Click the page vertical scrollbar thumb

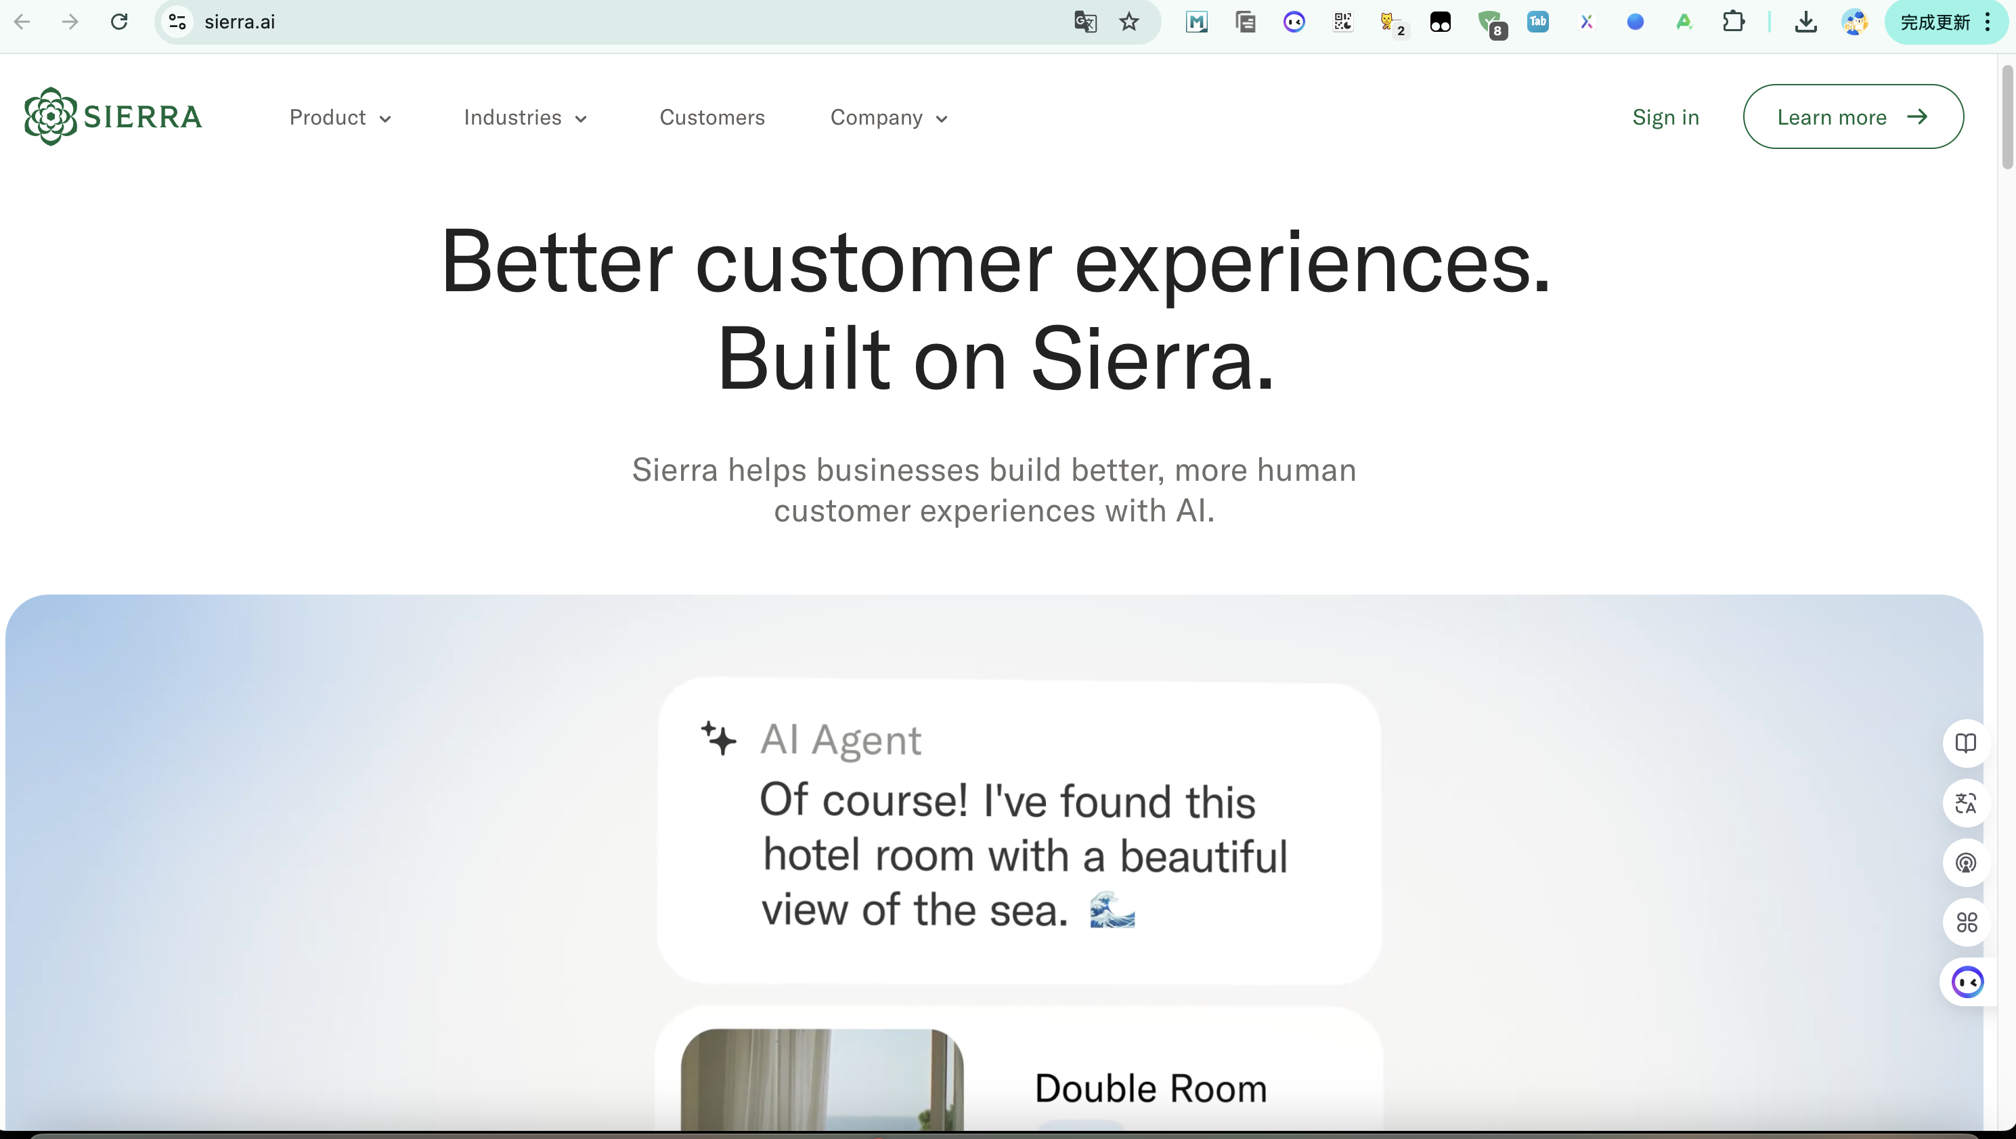(2007, 117)
